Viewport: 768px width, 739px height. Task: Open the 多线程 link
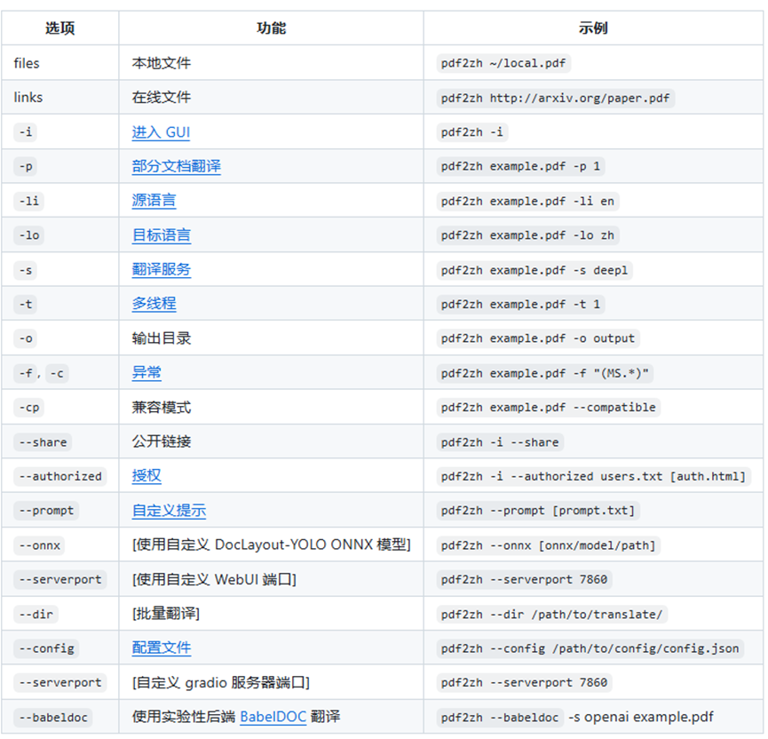coord(154,304)
